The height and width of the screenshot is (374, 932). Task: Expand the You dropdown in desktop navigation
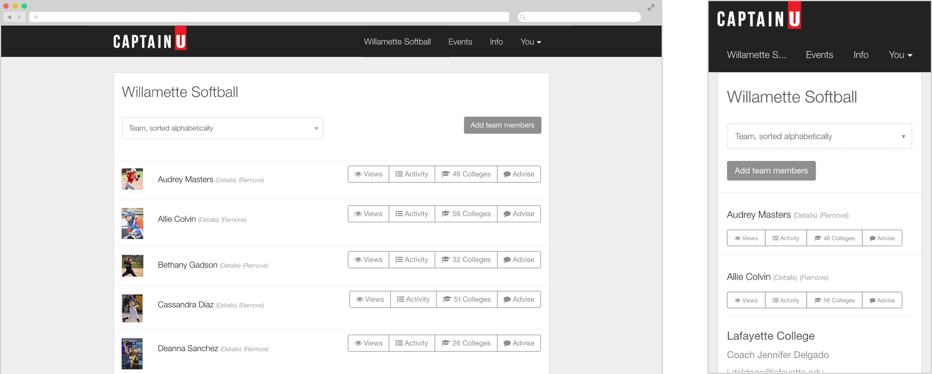531,42
